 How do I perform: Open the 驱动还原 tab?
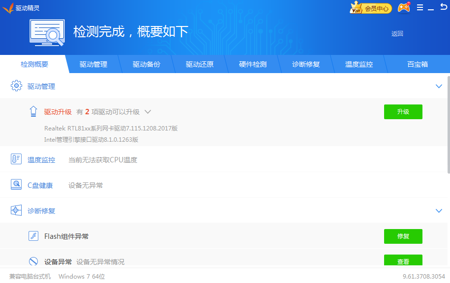(x=200, y=64)
